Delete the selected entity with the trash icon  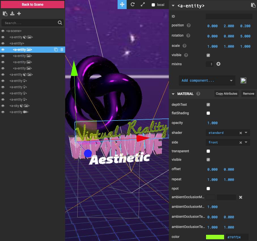point(62,50)
